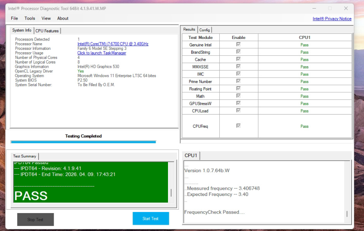Click the Stop Test button
Viewport: 364px width, 231px height.
35,219
